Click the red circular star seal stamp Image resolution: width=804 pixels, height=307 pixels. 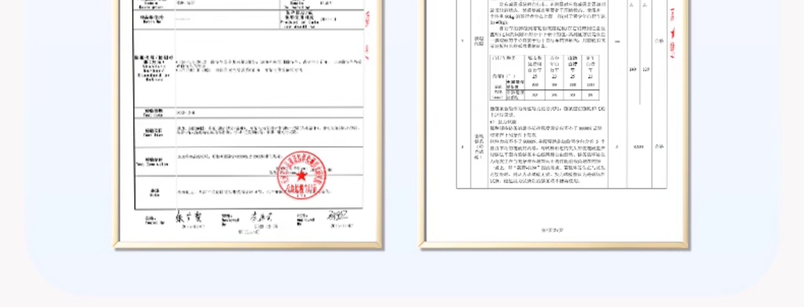pyautogui.click(x=301, y=175)
